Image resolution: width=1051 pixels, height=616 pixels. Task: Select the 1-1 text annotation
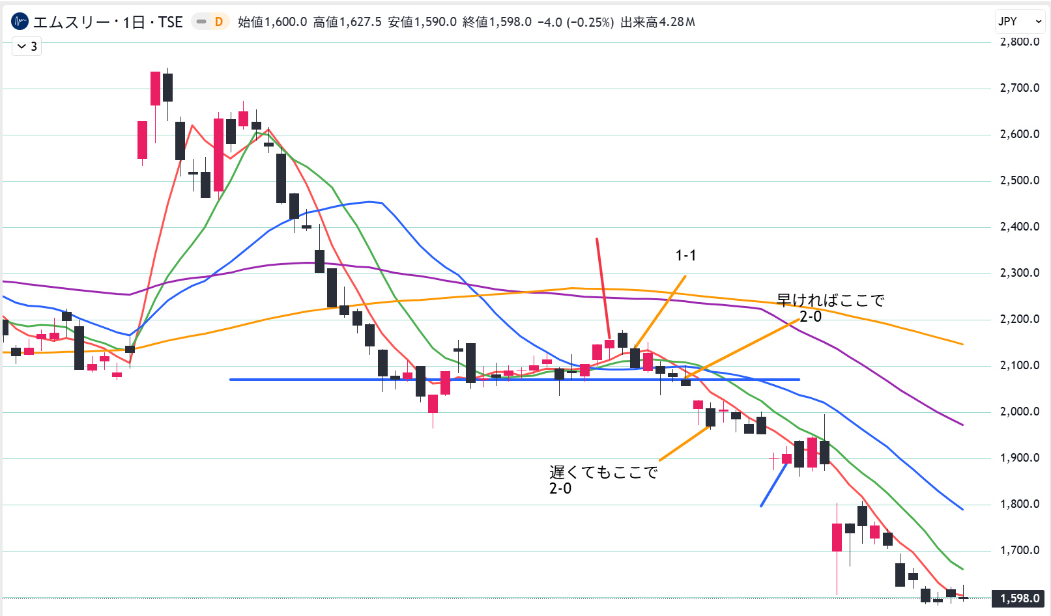tap(685, 255)
